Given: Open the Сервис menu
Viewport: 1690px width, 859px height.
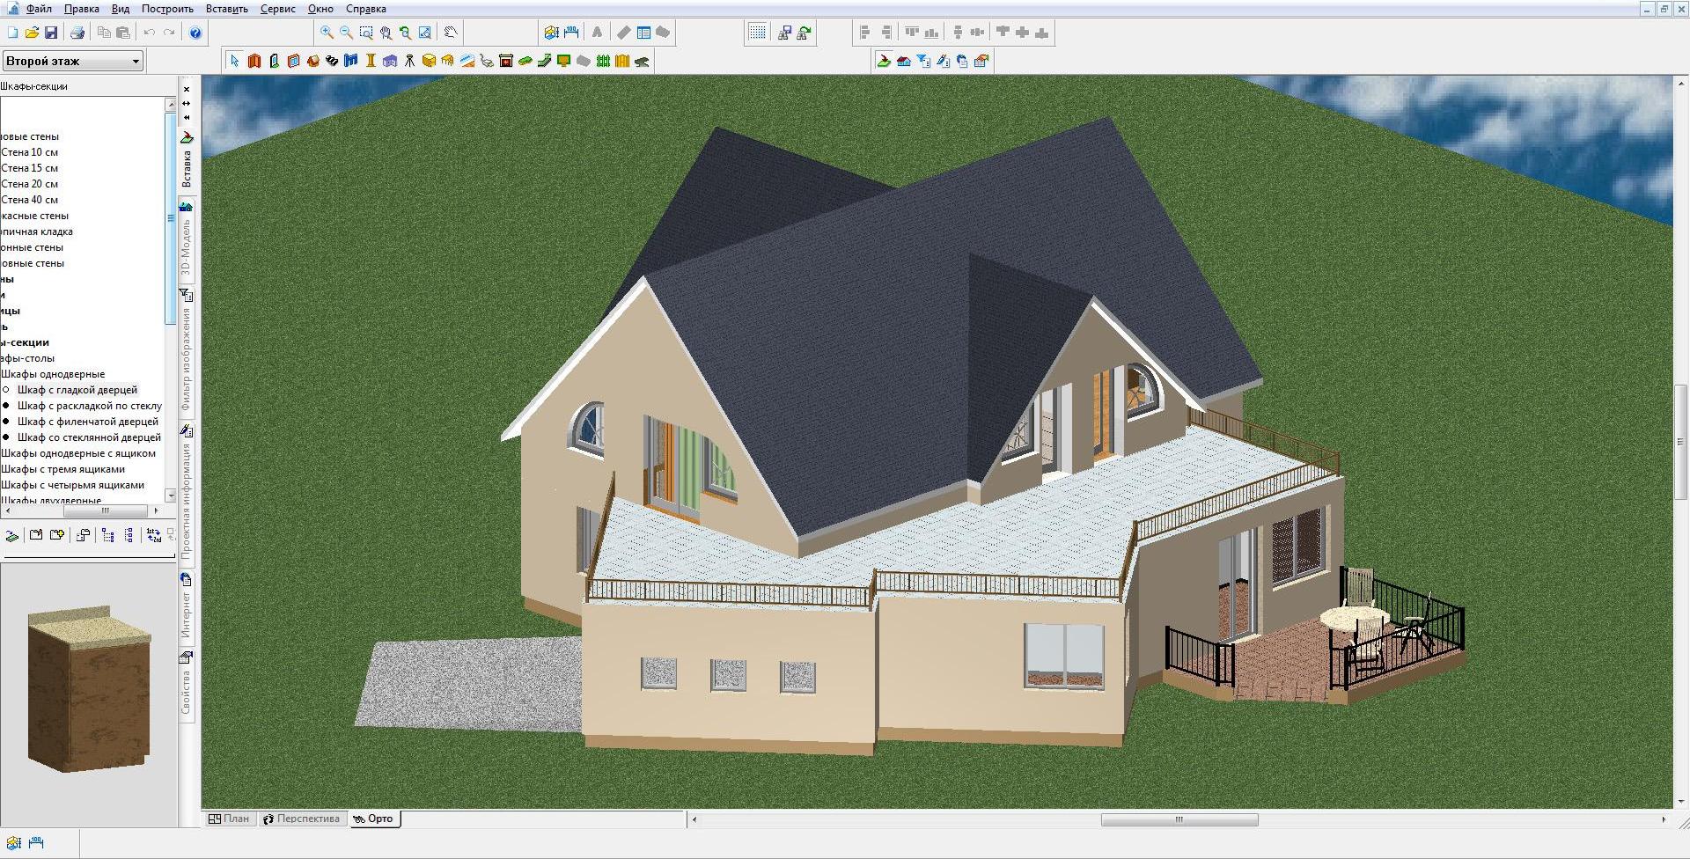Looking at the screenshot, I should [278, 9].
